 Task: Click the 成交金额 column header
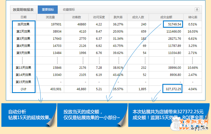point(166,17)
